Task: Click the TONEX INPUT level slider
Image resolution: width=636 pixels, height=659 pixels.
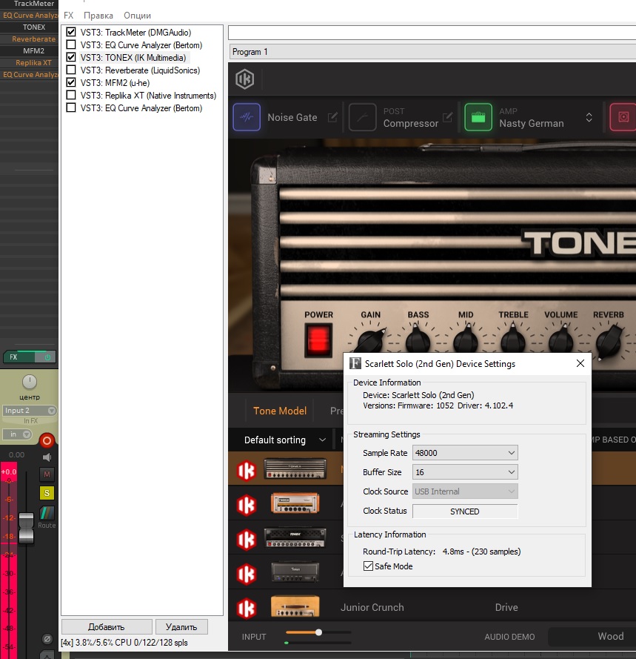Action: [x=318, y=632]
